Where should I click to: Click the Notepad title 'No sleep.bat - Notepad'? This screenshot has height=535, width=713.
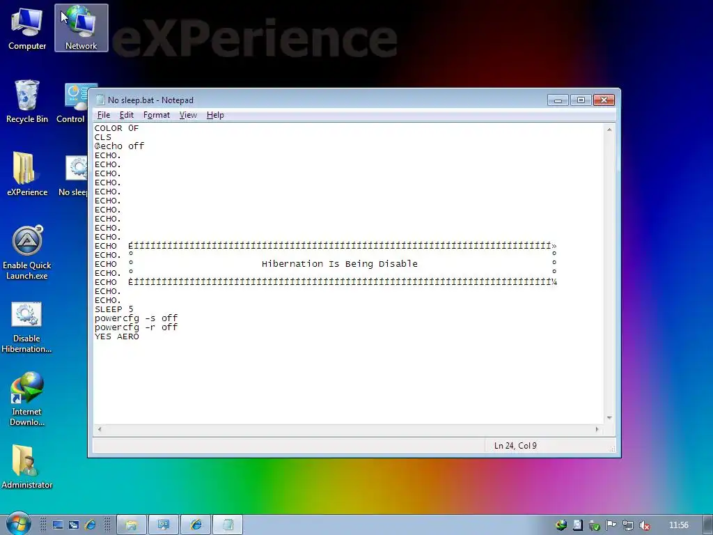pos(150,100)
